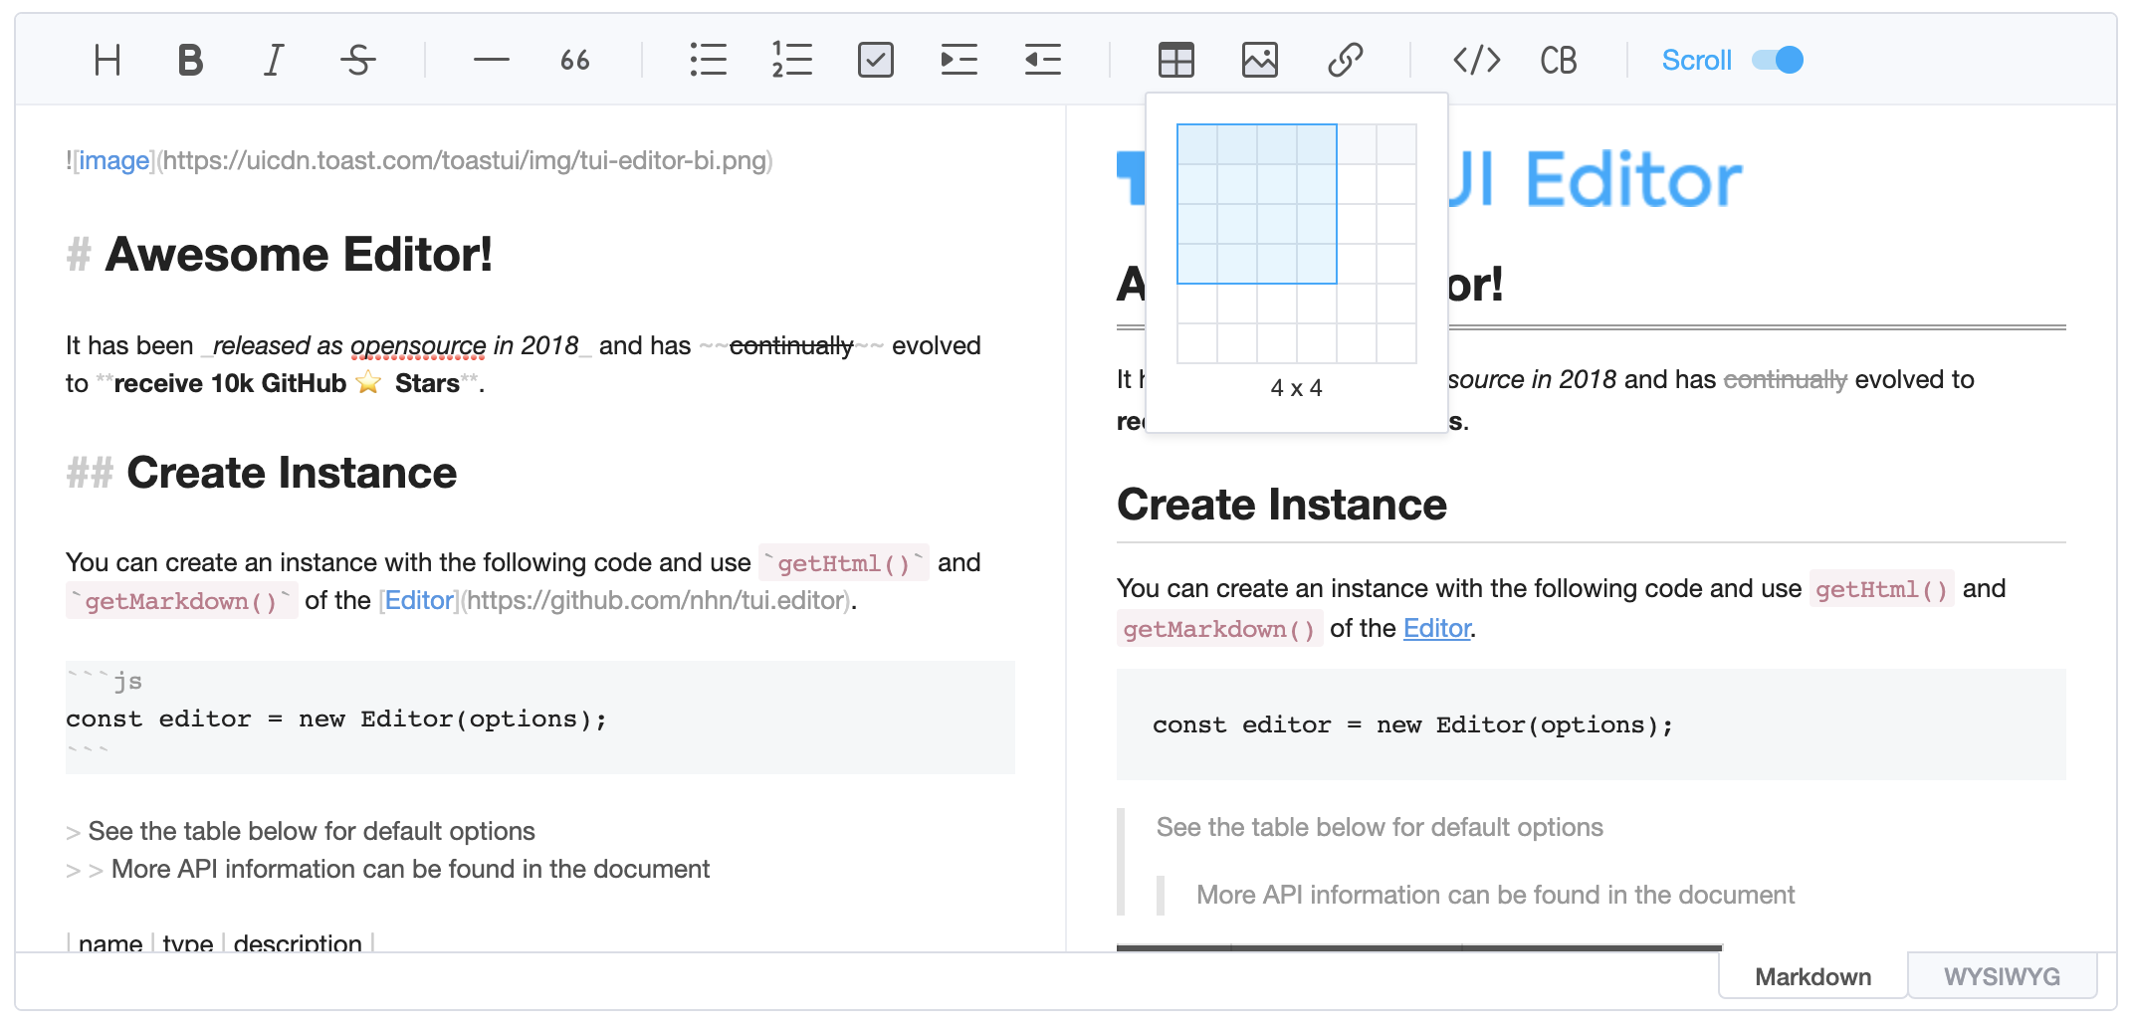Apply strikethrough formatting
The image size is (2130, 1027).
(358, 61)
